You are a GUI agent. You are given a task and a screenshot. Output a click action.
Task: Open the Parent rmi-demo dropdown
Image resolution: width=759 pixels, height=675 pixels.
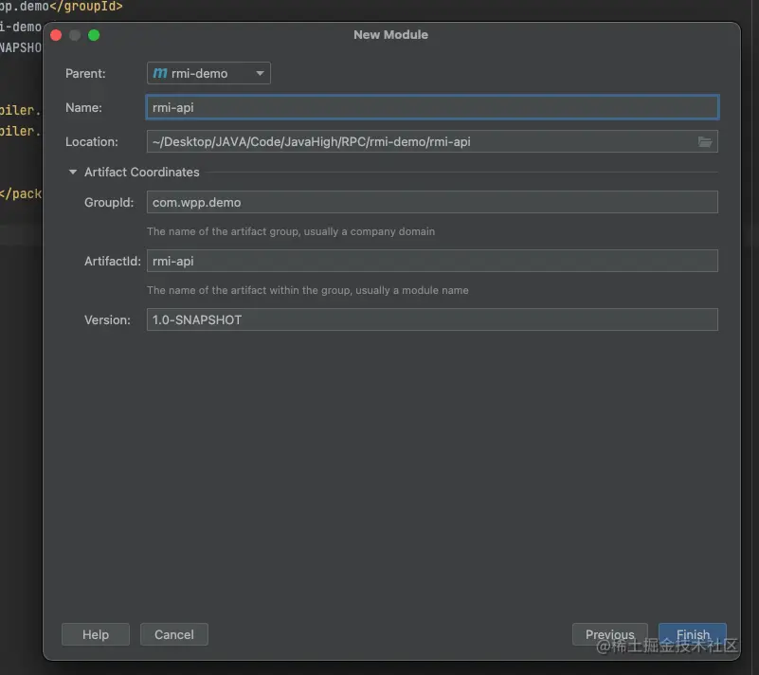click(x=208, y=73)
